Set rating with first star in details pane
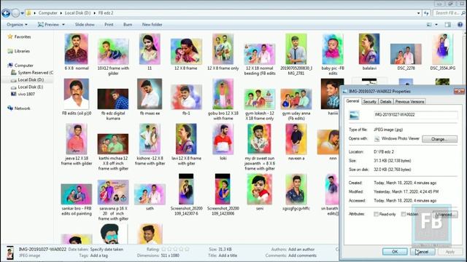 point(163,249)
